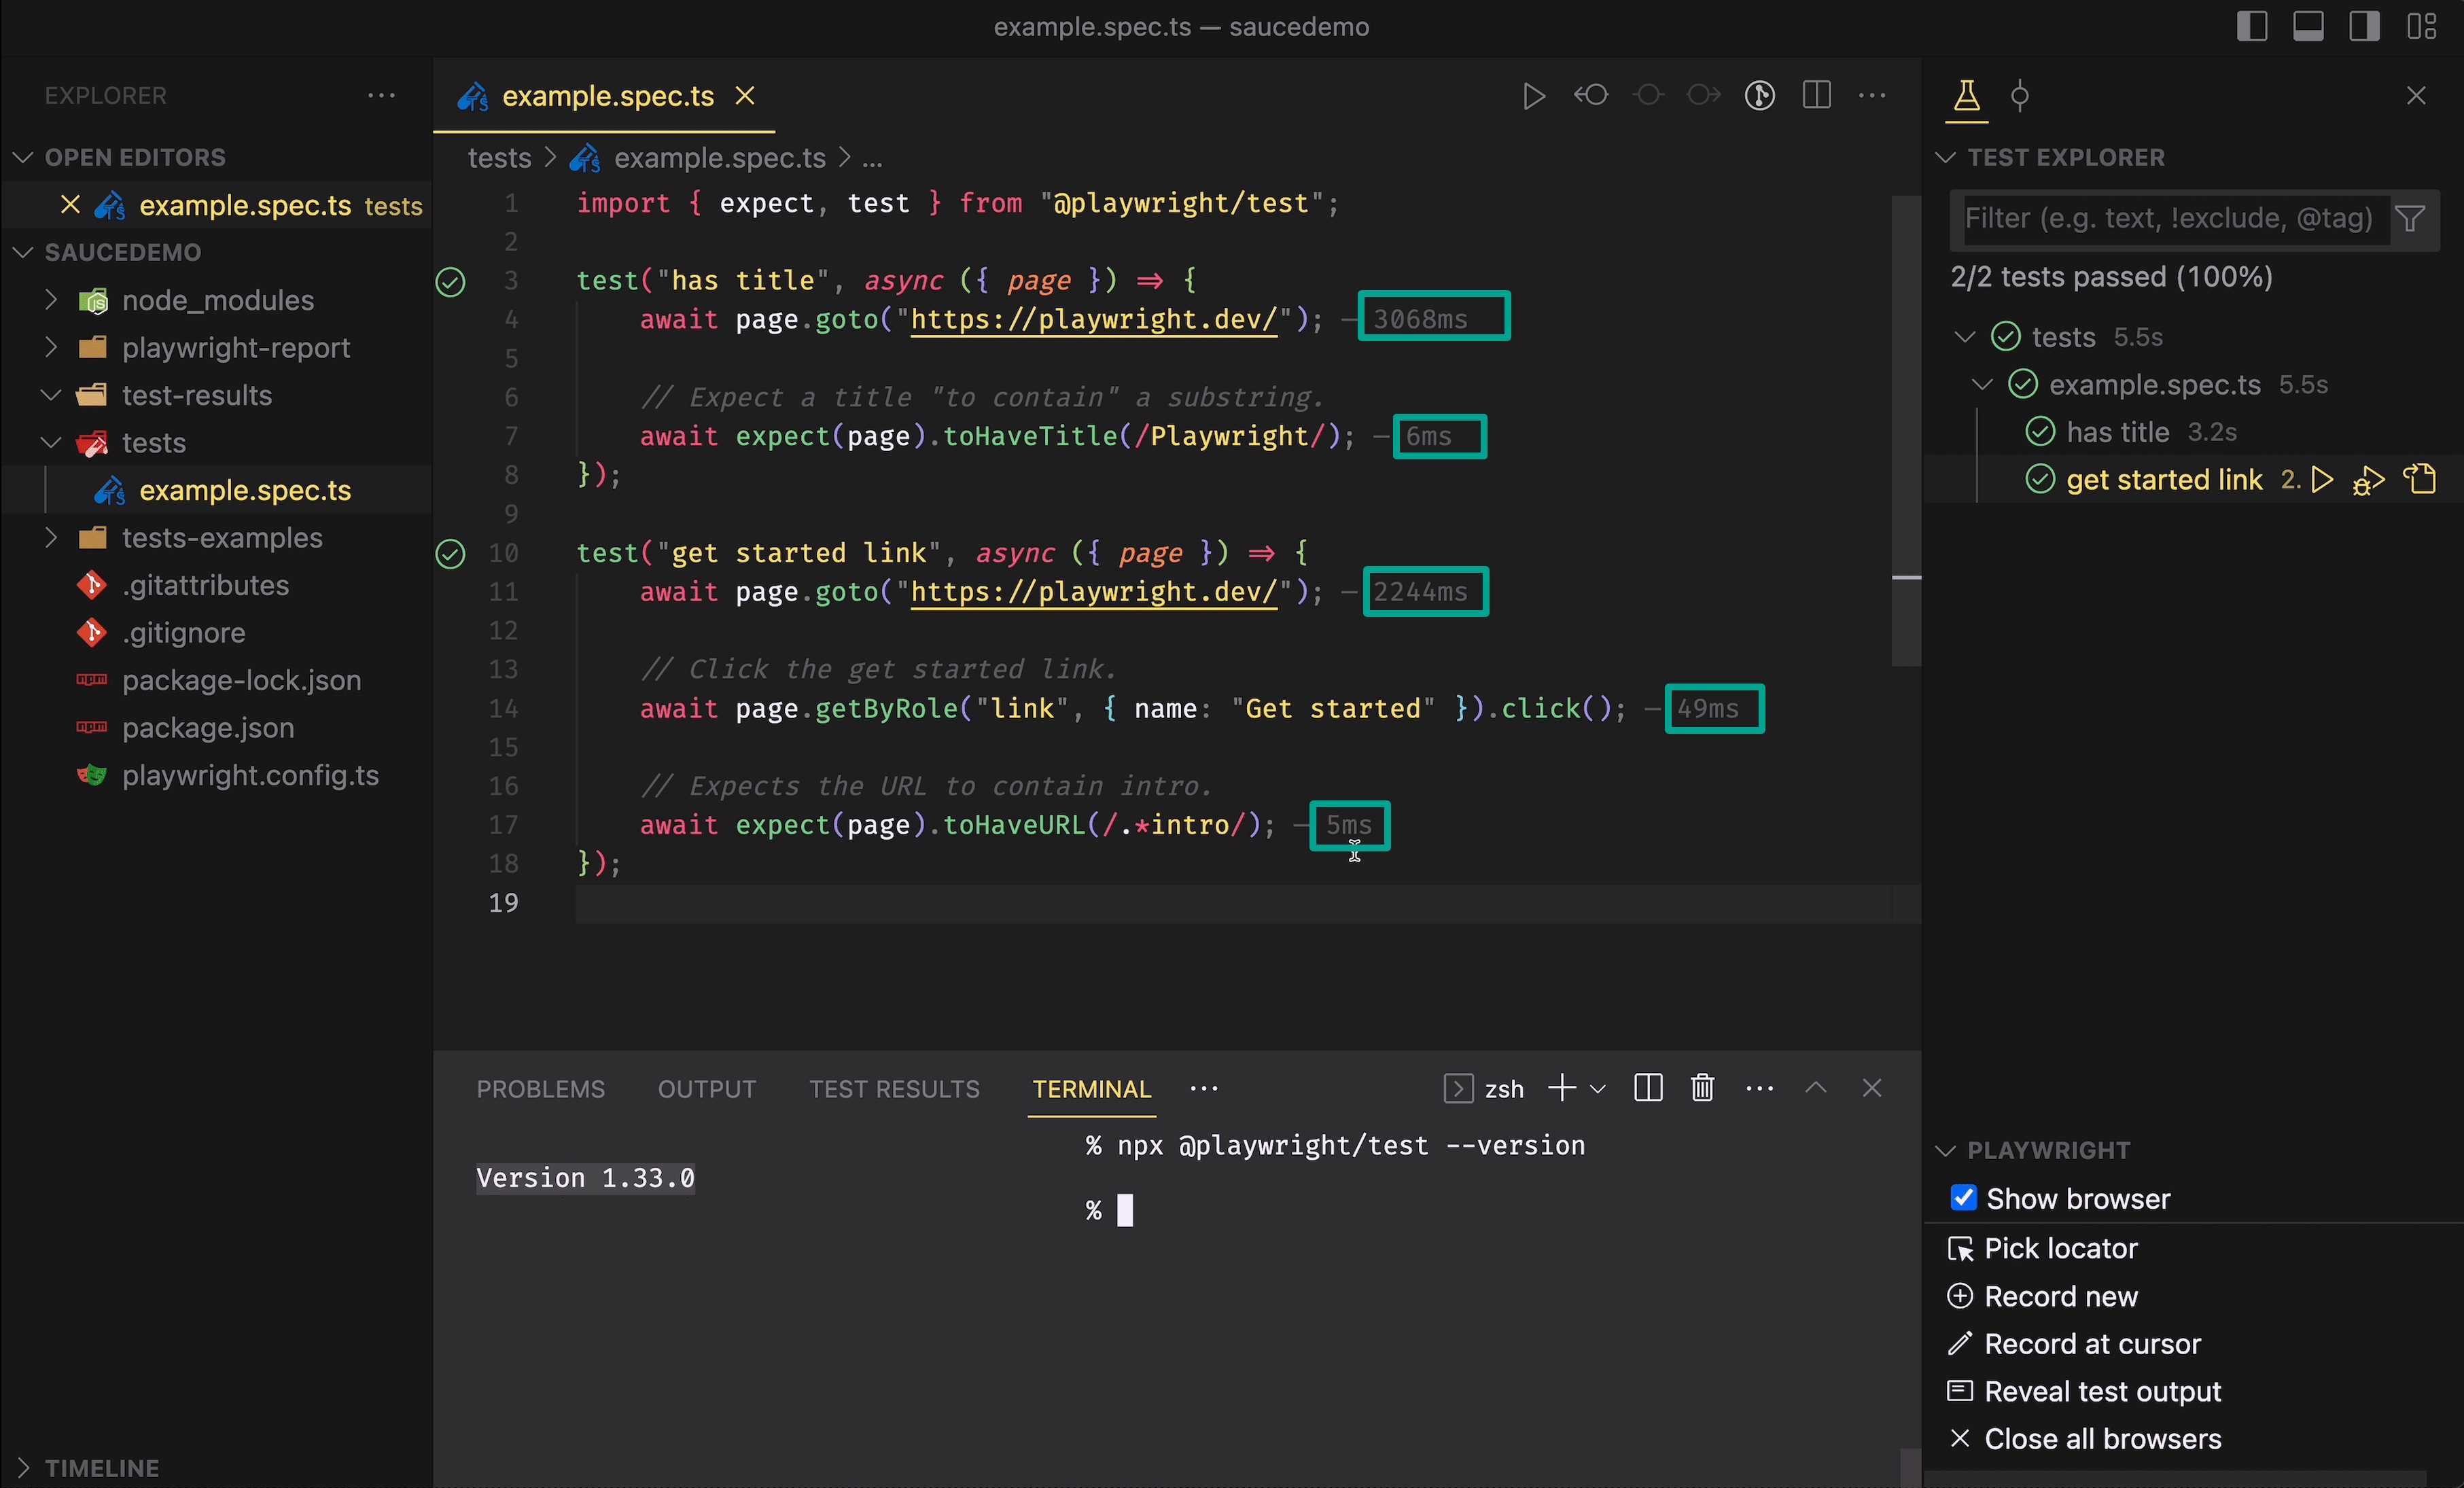Split the terminal pane

click(x=1648, y=1088)
